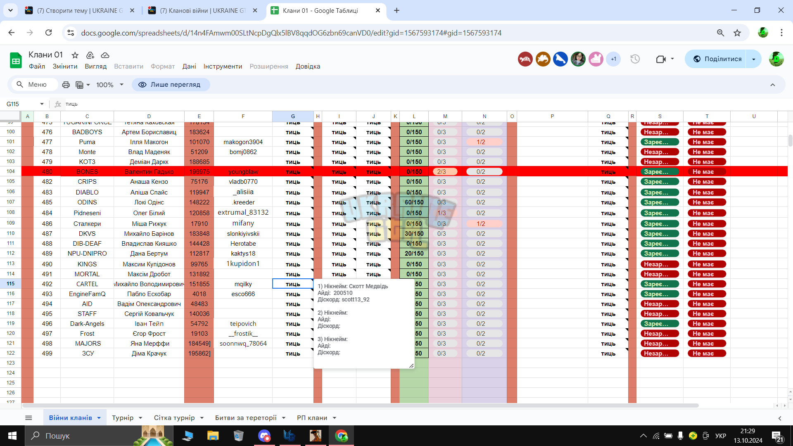Click the address bar URL
The height and width of the screenshot is (446, 793).
(x=291, y=33)
